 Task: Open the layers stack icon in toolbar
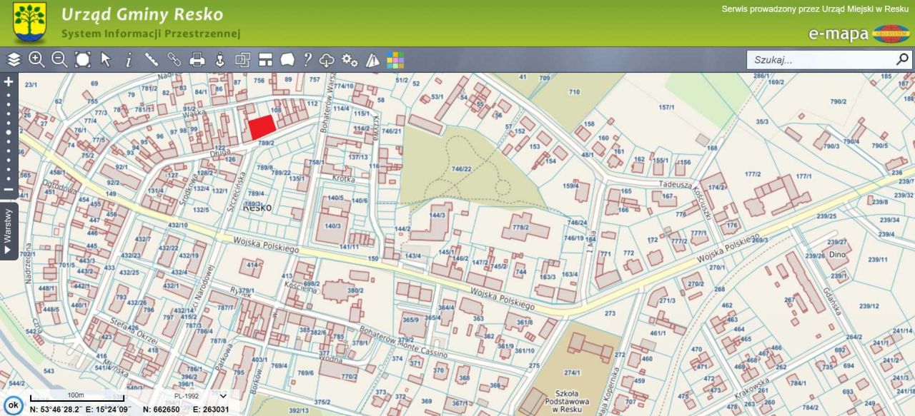click(x=14, y=60)
